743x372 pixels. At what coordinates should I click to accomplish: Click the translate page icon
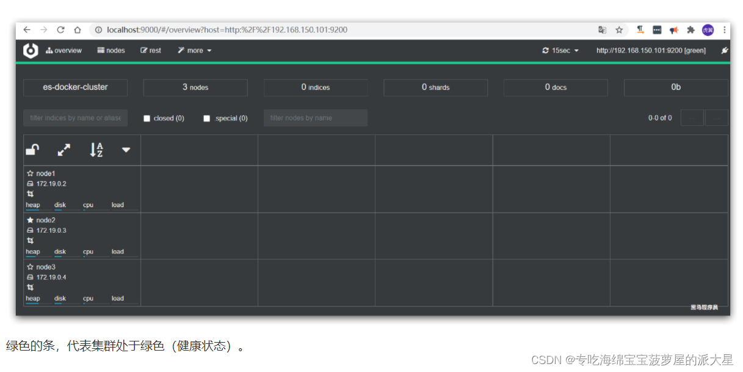coord(603,29)
